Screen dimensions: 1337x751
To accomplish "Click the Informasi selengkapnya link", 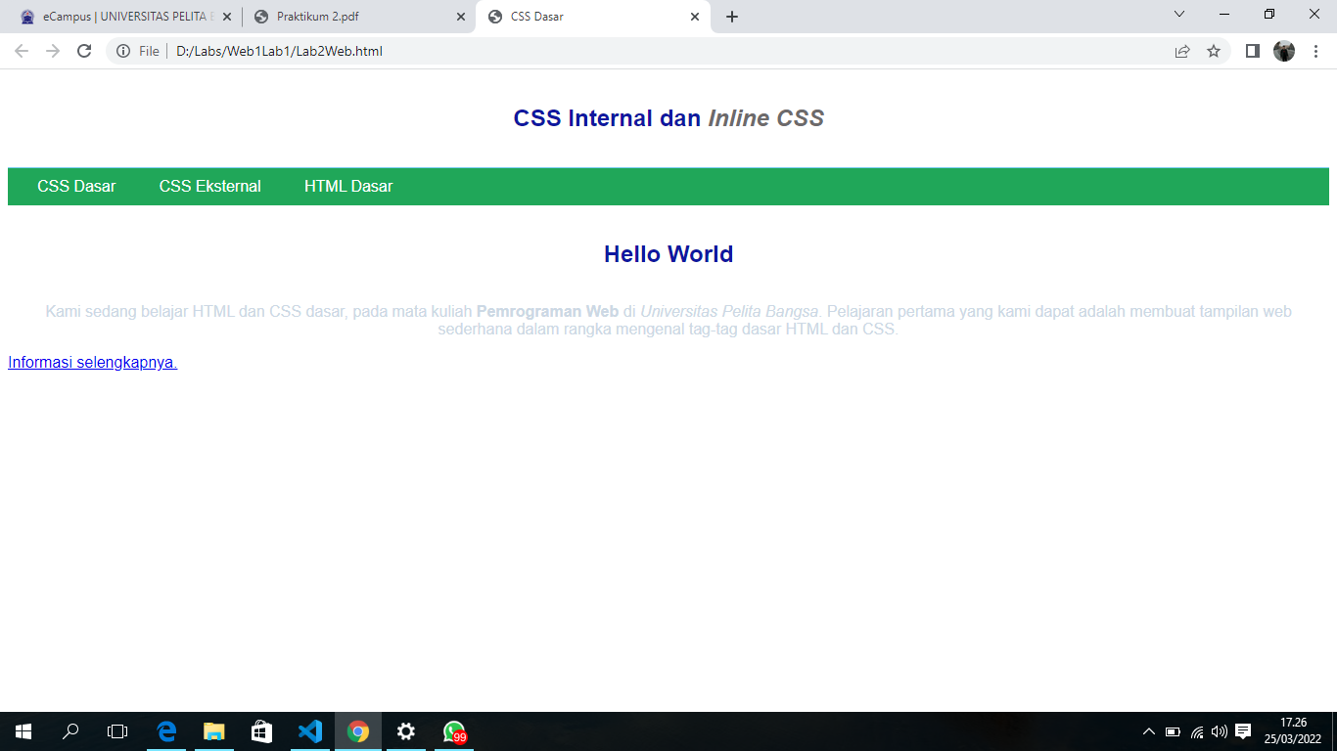I will tap(91, 362).
